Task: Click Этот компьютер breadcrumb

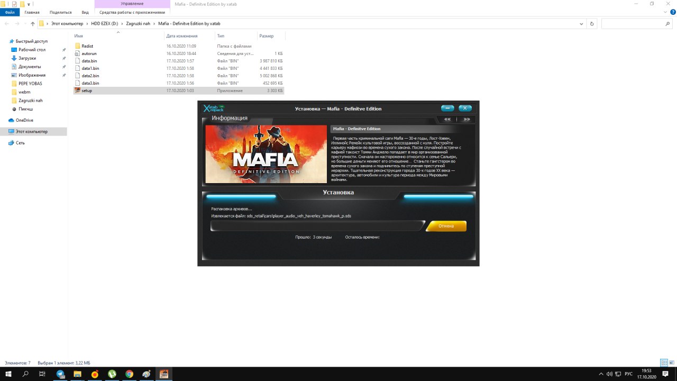Action: [67, 24]
